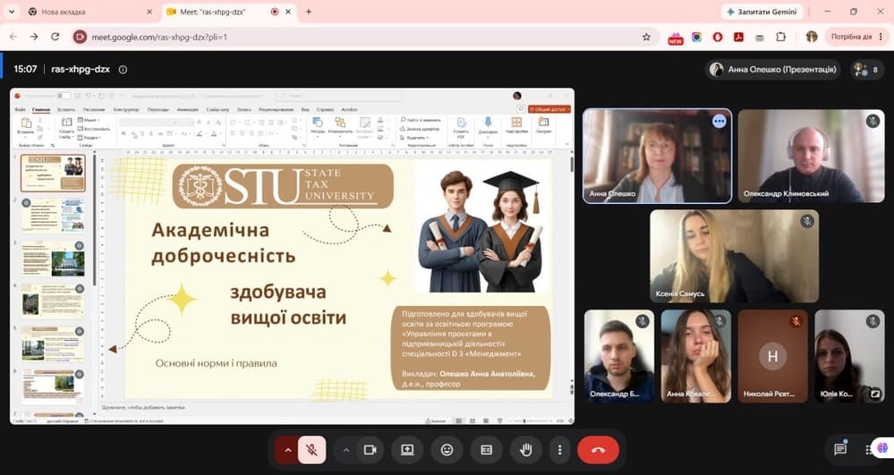894x475 pixels.
Task: Open the Вставить ribbon tab in PowerPoint
Action: (x=66, y=109)
